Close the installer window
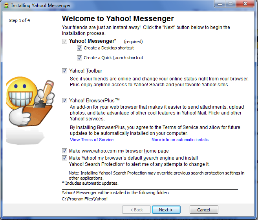Viewport: 258px width, 220px height. (x=245, y=4)
